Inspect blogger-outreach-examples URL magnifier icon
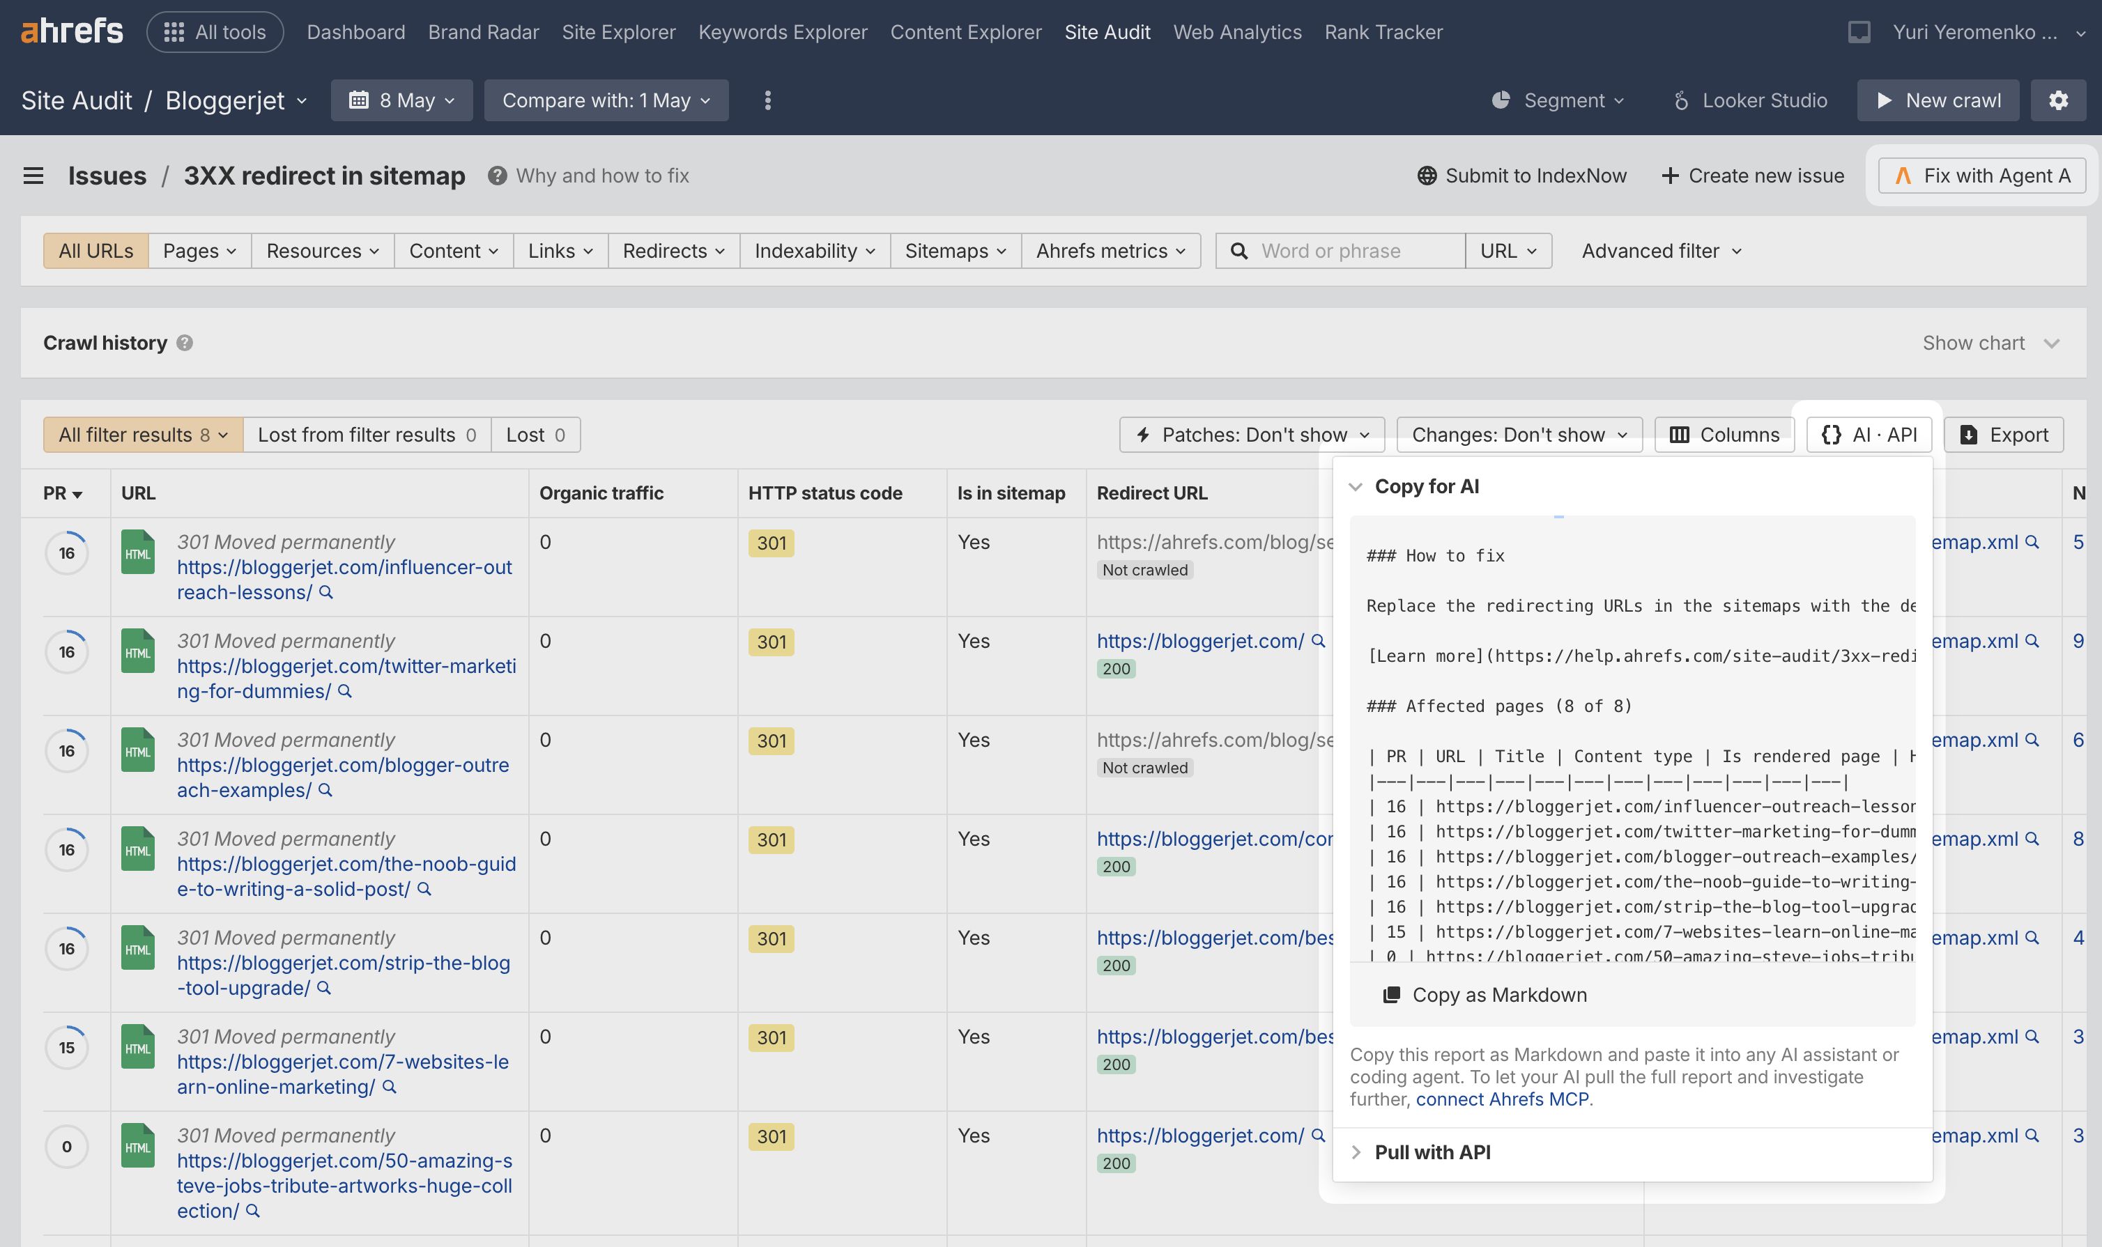 325,790
